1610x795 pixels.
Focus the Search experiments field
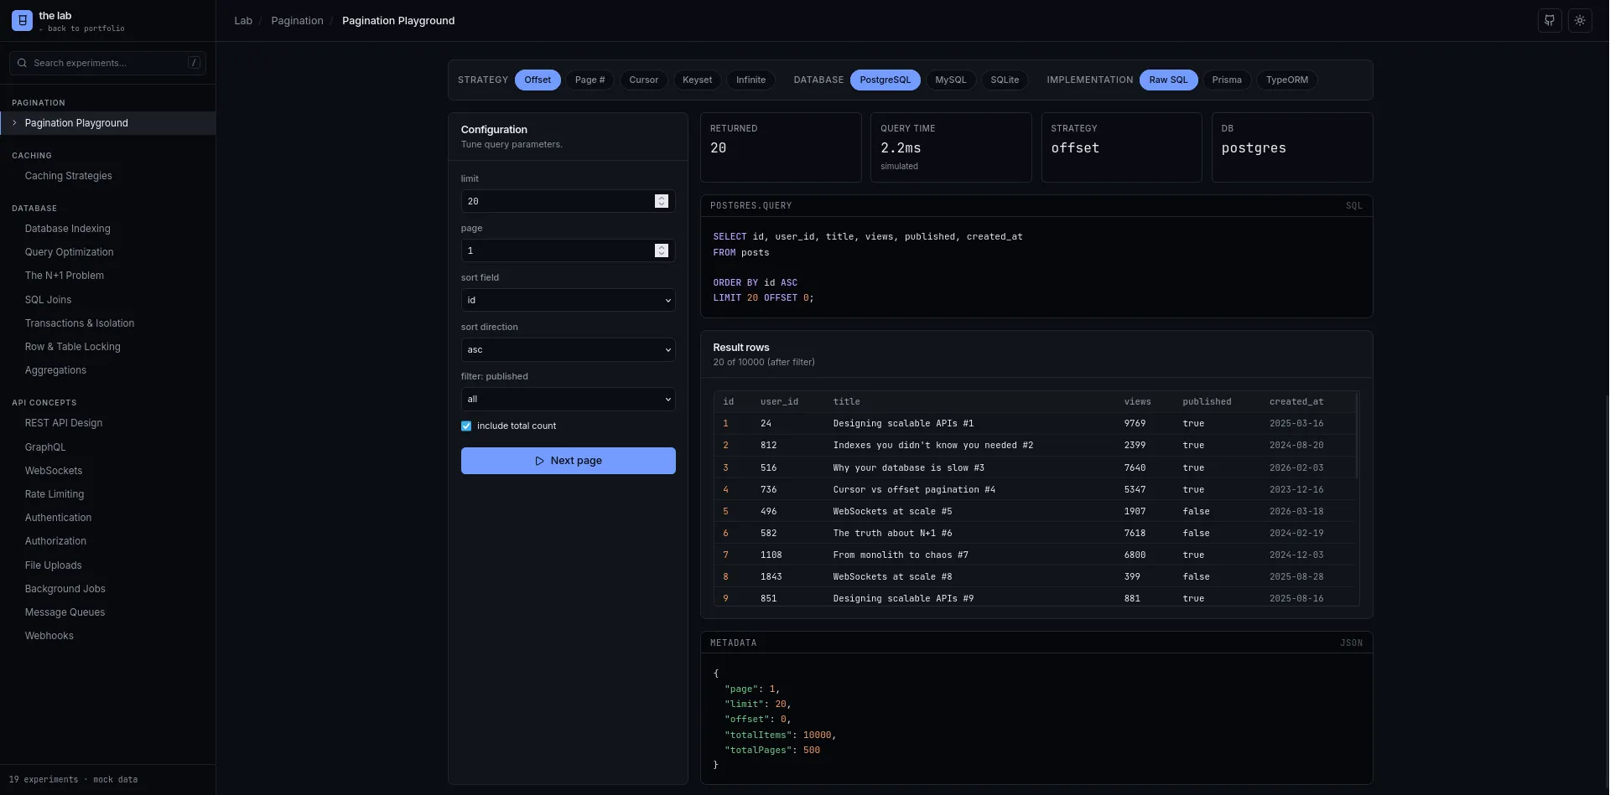pyautogui.click(x=107, y=63)
